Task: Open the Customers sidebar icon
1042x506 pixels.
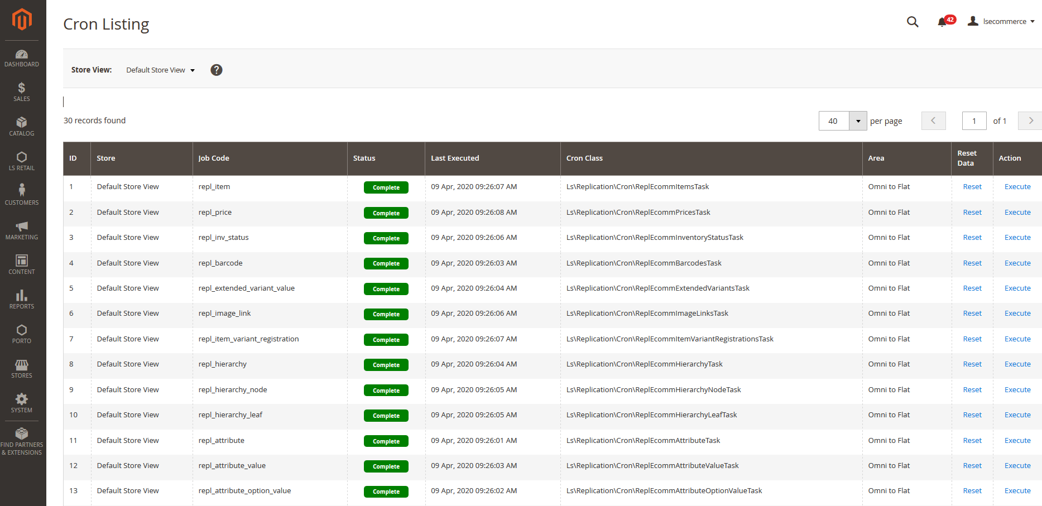Action: tap(22, 195)
